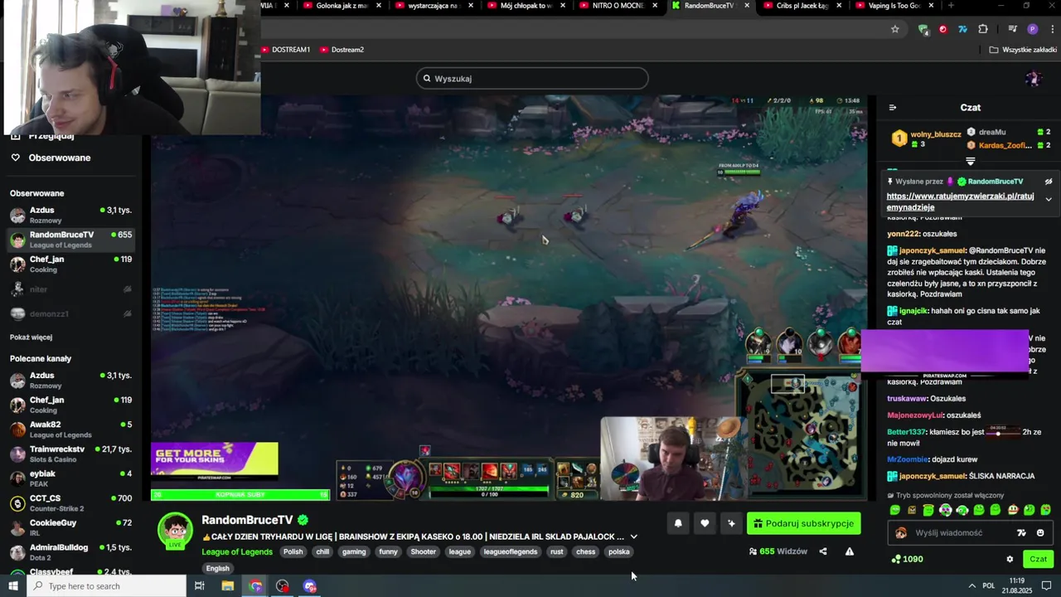The height and width of the screenshot is (597, 1061).
Task: Open Windows notification center icon
Action: (x=1046, y=586)
